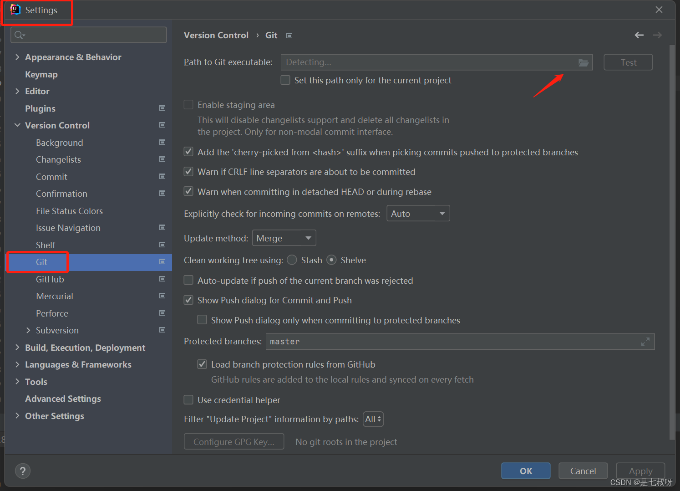Click the folder browse icon in Git path field

[x=583, y=62]
